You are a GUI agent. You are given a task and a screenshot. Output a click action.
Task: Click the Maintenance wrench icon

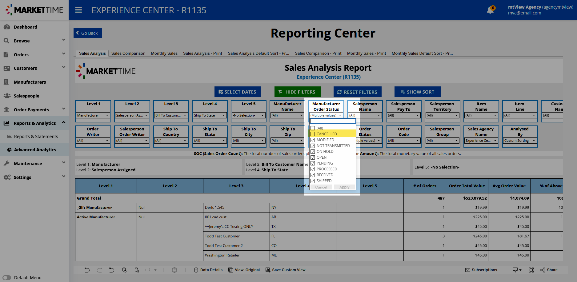click(6, 163)
